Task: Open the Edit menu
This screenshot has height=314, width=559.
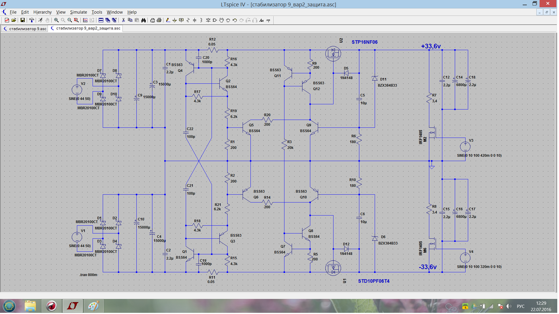Action: coord(25,12)
